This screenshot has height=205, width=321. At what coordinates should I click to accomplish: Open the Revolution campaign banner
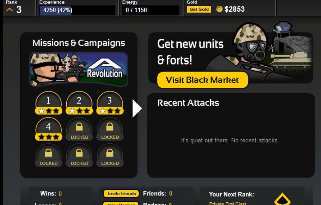point(79,69)
